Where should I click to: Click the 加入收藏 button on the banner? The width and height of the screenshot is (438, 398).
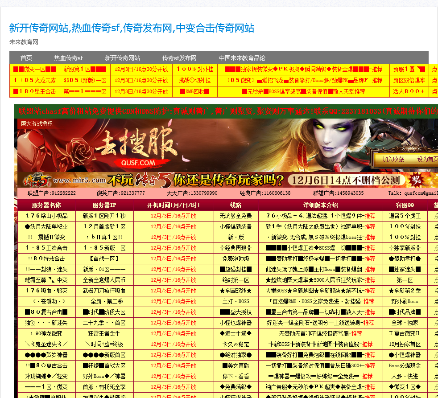393,159
